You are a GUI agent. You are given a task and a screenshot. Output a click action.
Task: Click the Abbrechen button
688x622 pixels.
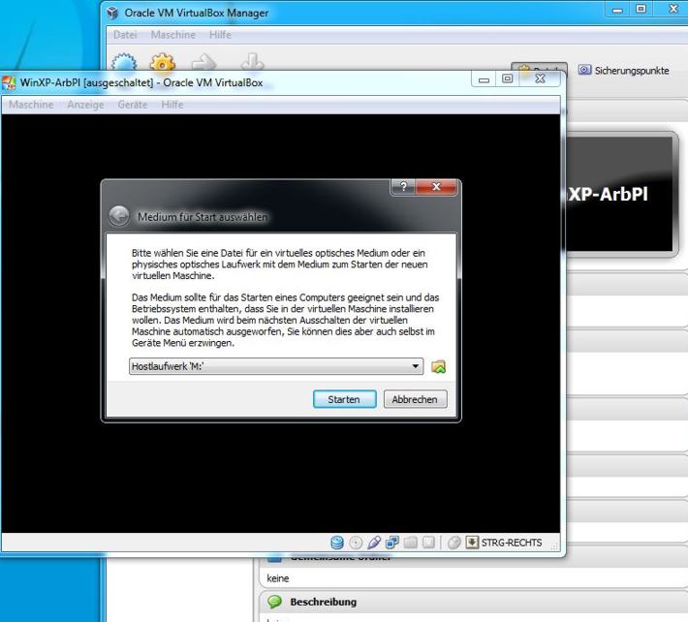click(415, 399)
